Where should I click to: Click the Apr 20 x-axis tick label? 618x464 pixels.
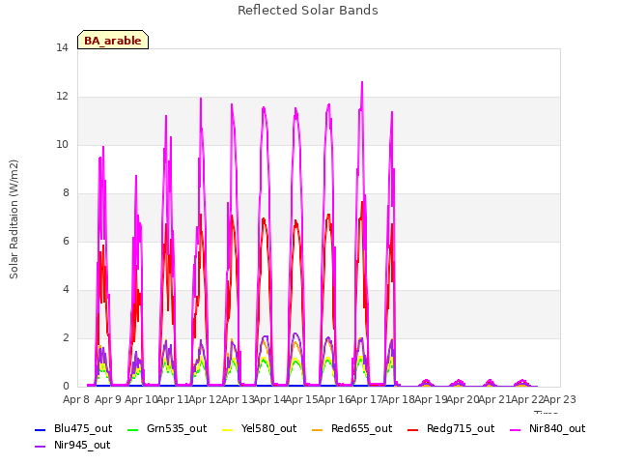(463, 399)
